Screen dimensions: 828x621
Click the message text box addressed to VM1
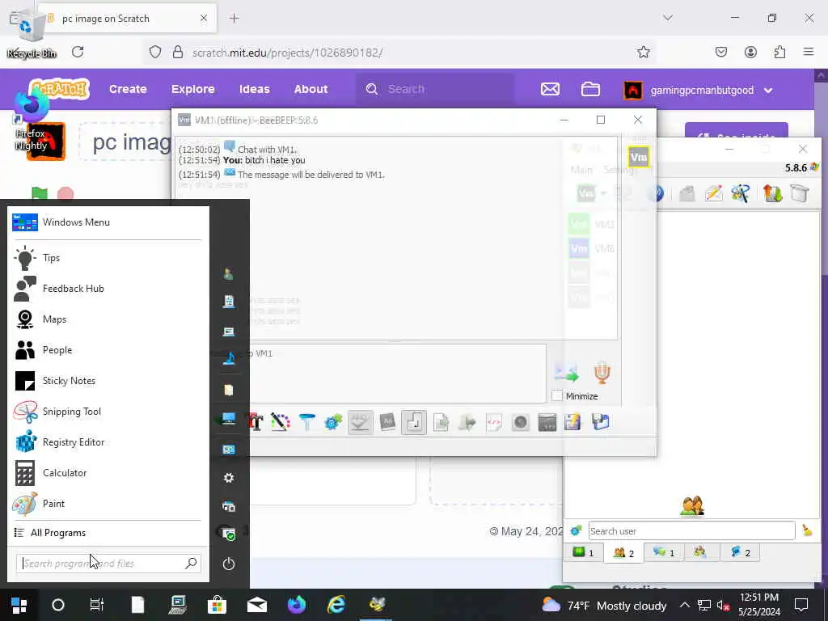click(x=398, y=374)
